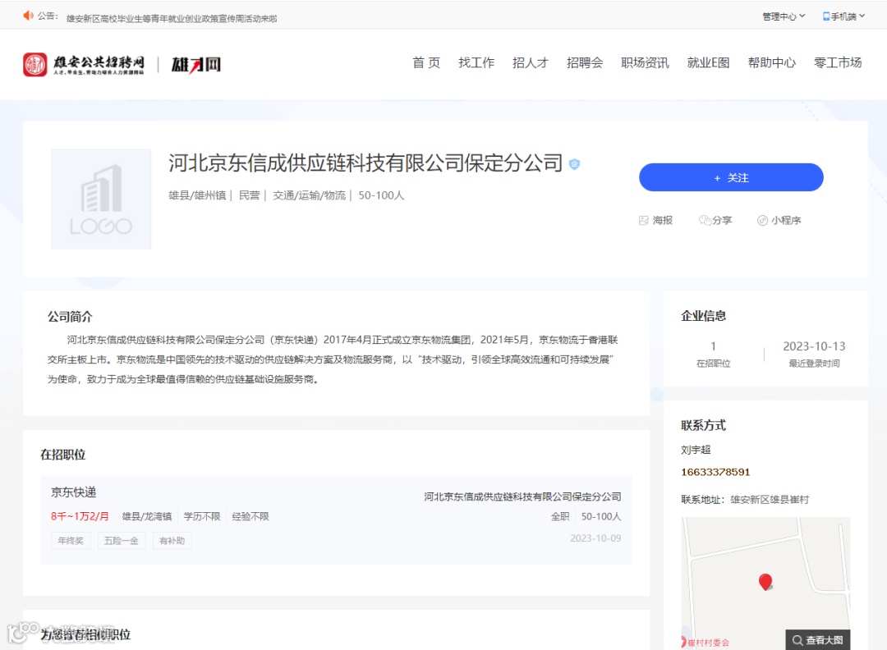The height and width of the screenshot is (650, 887).
Task: Click the announcement speaker icon
Action: (x=28, y=16)
